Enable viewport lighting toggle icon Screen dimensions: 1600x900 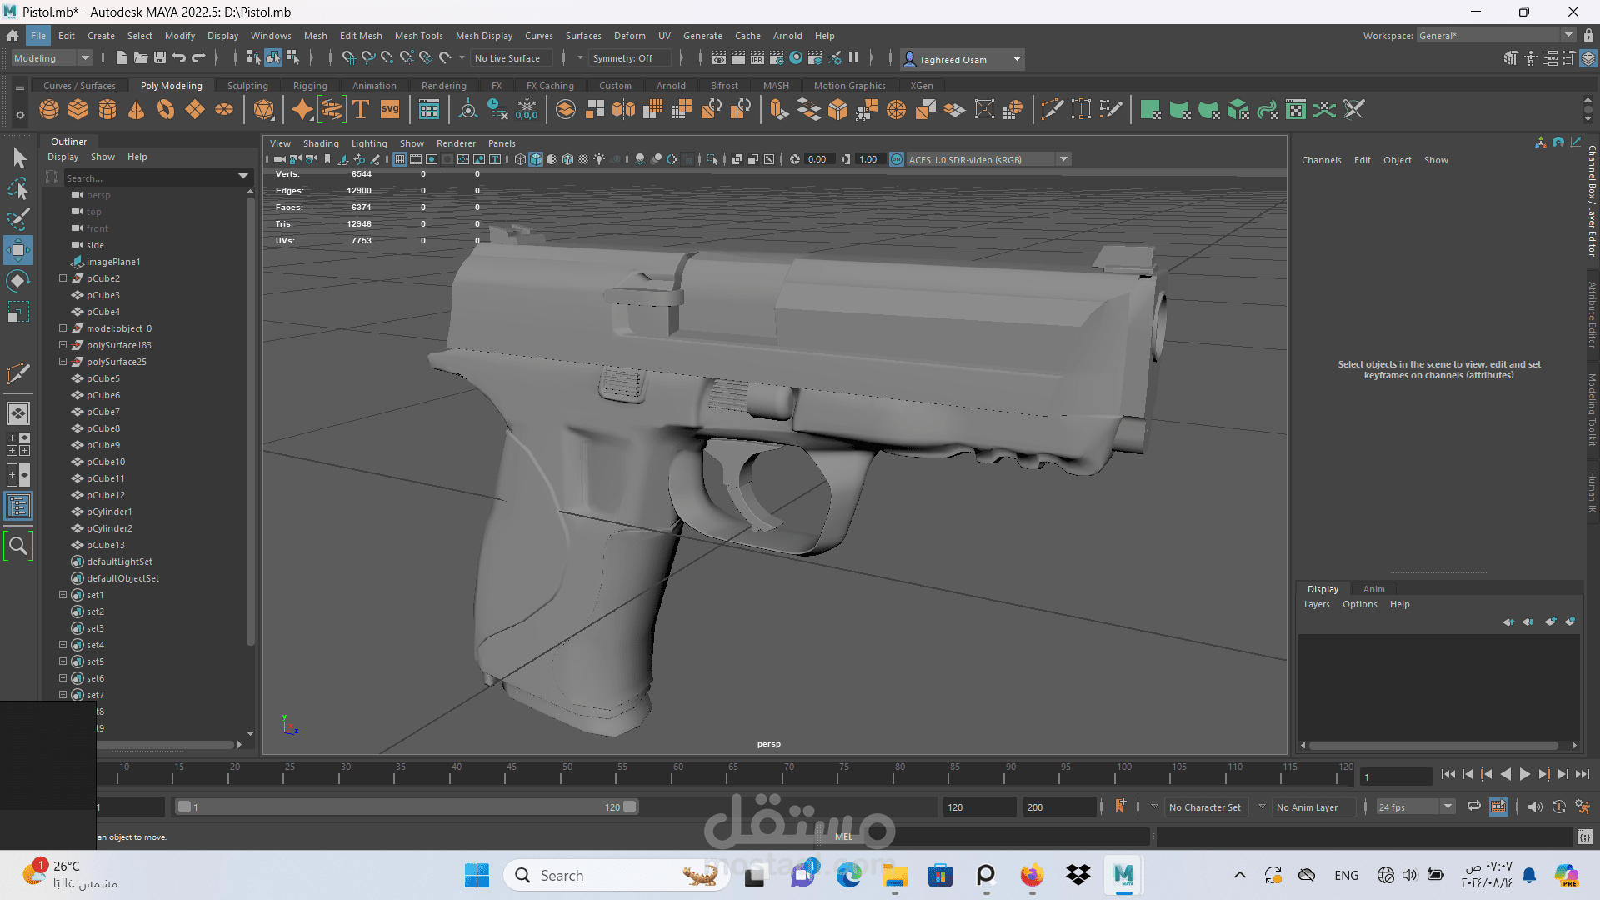coord(599,159)
